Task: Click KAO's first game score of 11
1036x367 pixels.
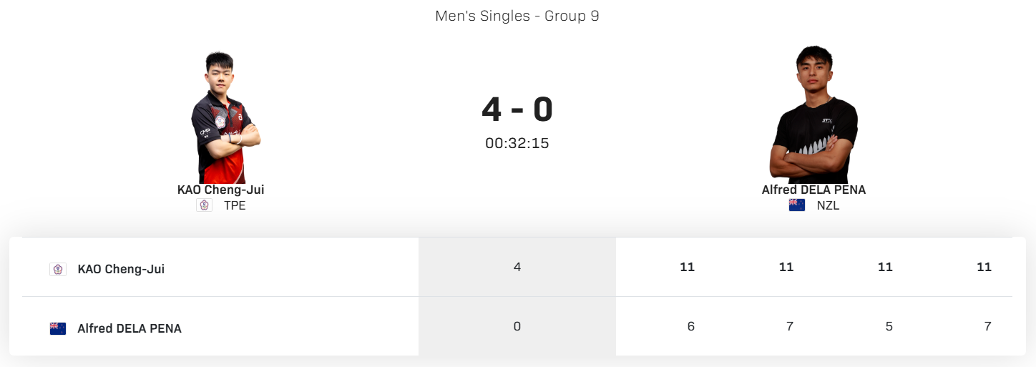Action: [x=687, y=267]
